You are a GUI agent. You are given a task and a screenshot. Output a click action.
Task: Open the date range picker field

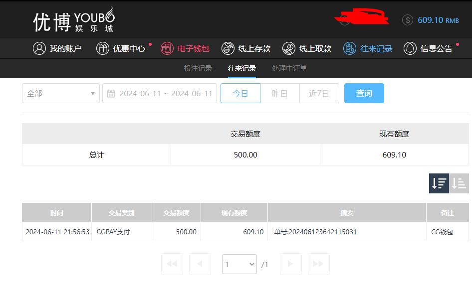tap(160, 93)
